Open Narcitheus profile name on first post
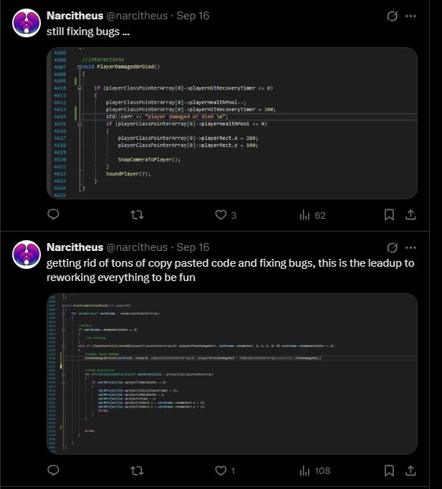 point(75,16)
